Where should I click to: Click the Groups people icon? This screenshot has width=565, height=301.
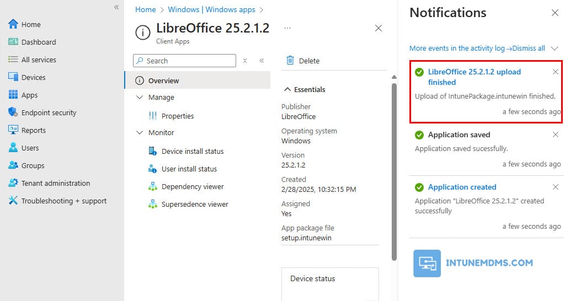click(13, 165)
